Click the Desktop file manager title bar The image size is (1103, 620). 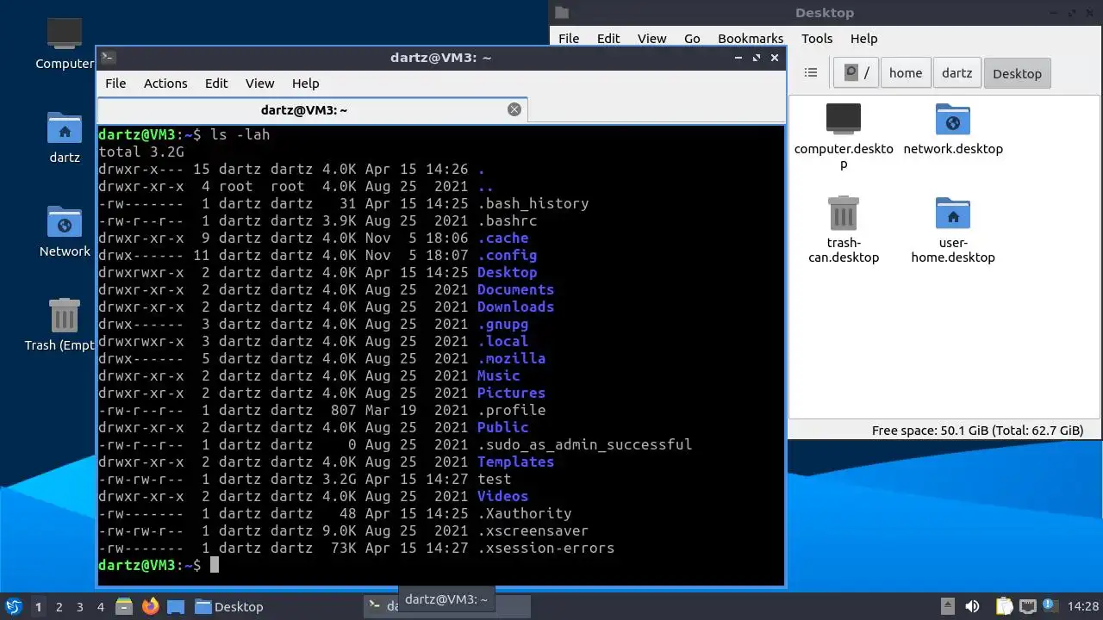tap(825, 13)
